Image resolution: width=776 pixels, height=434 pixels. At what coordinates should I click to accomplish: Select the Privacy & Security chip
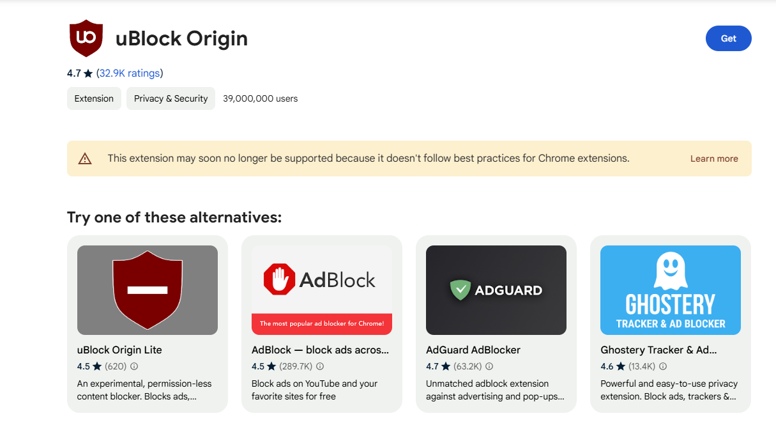[x=171, y=98]
